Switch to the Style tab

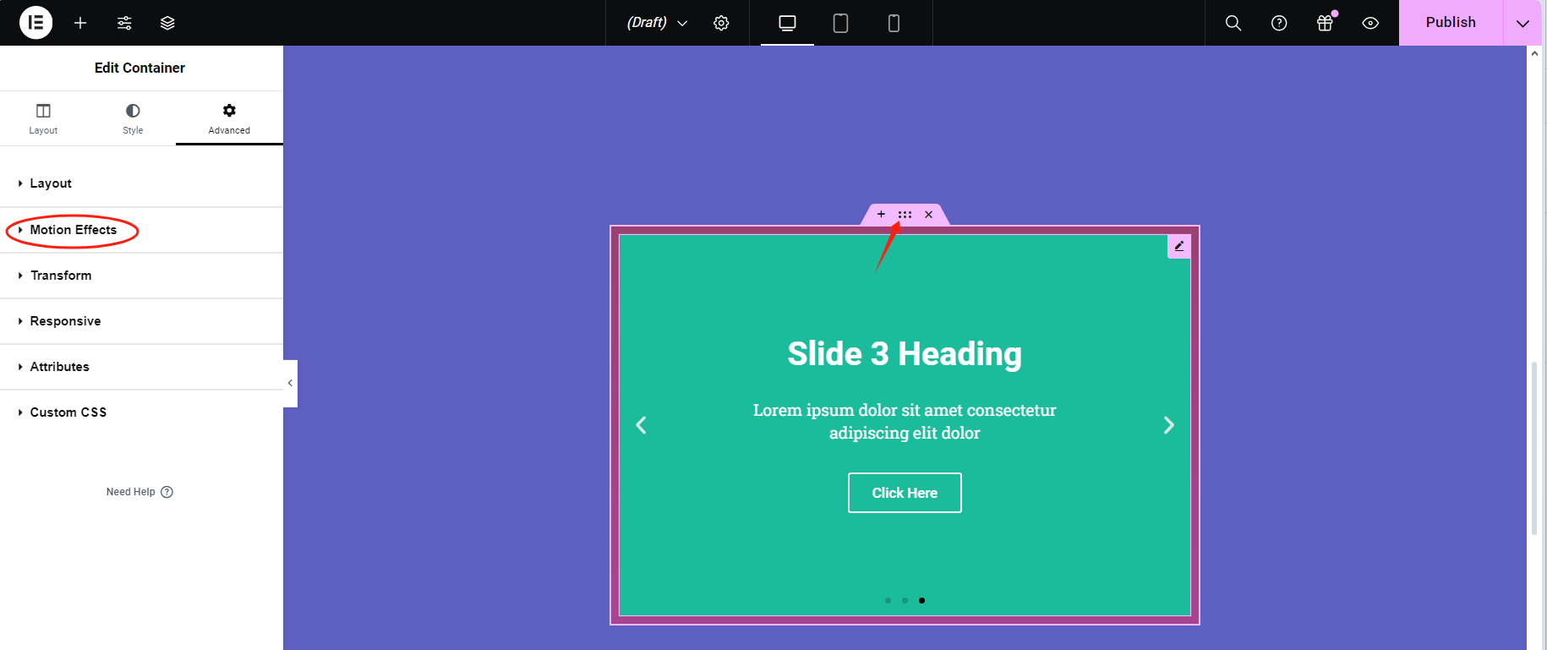pyautogui.click(x=133, y=118)
